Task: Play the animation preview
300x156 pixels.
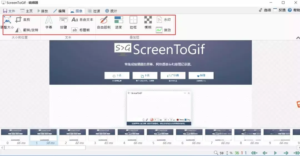Action: (x=275, y=153)
